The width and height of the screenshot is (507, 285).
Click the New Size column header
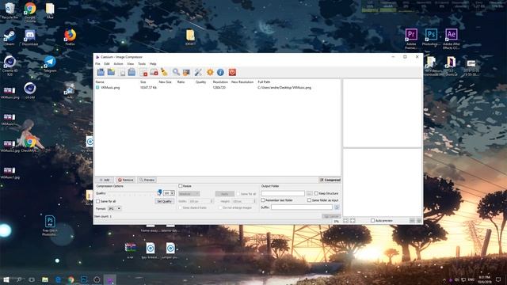coord(165,82)
